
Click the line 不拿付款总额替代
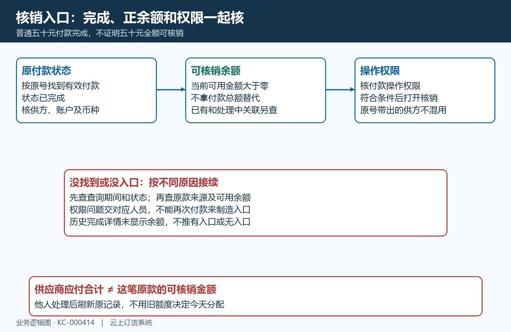pos(225,98)
